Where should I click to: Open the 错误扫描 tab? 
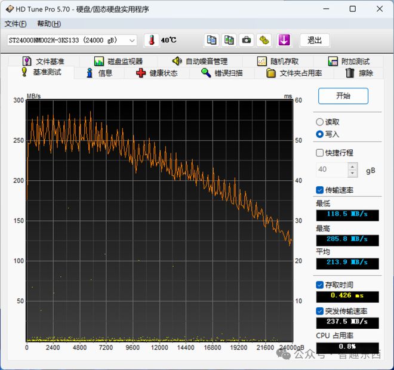tap(222, 73)
